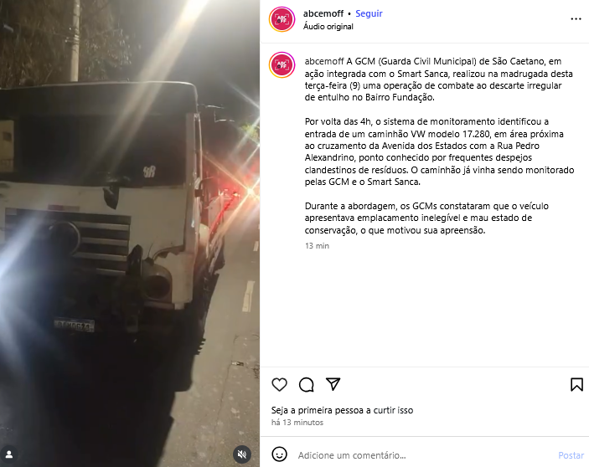Click the 13 min caption timestamp

point(317,246)
